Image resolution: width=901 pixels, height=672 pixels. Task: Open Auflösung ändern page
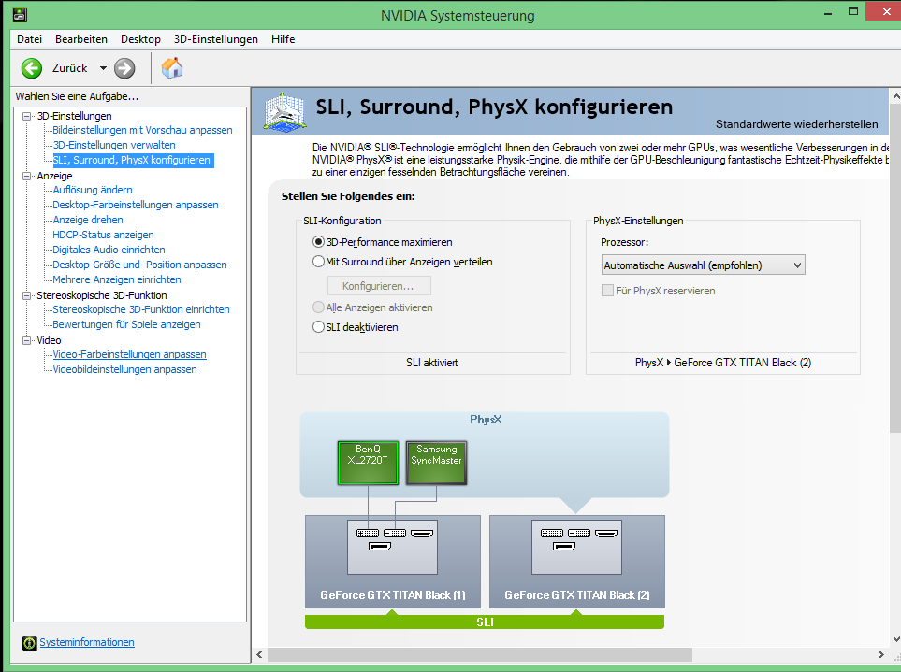tap(93, 190)
